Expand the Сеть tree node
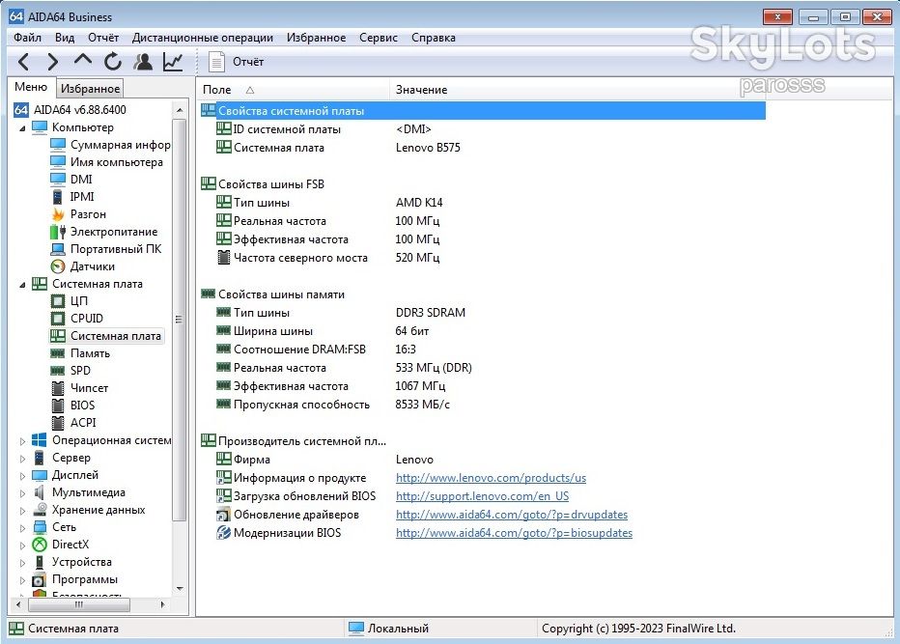The width and height of the screenshot is (900, 644). 22,527
